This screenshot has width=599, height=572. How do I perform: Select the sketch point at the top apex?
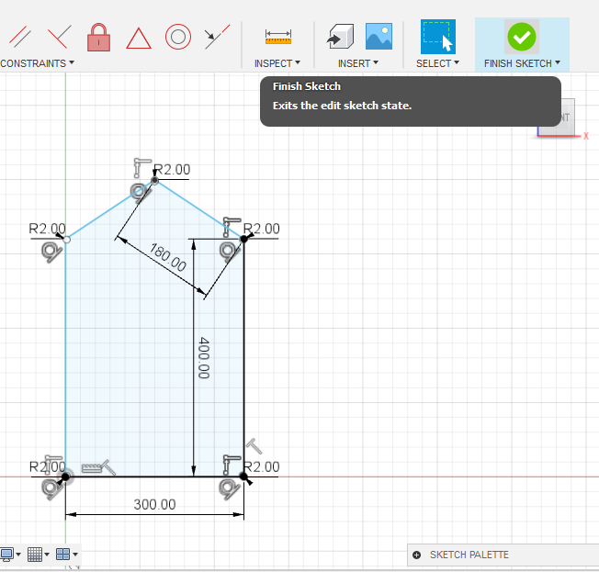[x=154, y=180]
